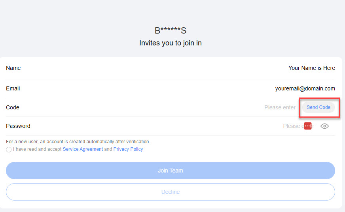Click the Password field label
Image resolution: width=345 pixels, height=212 pixels.
(x=18, y=126)
